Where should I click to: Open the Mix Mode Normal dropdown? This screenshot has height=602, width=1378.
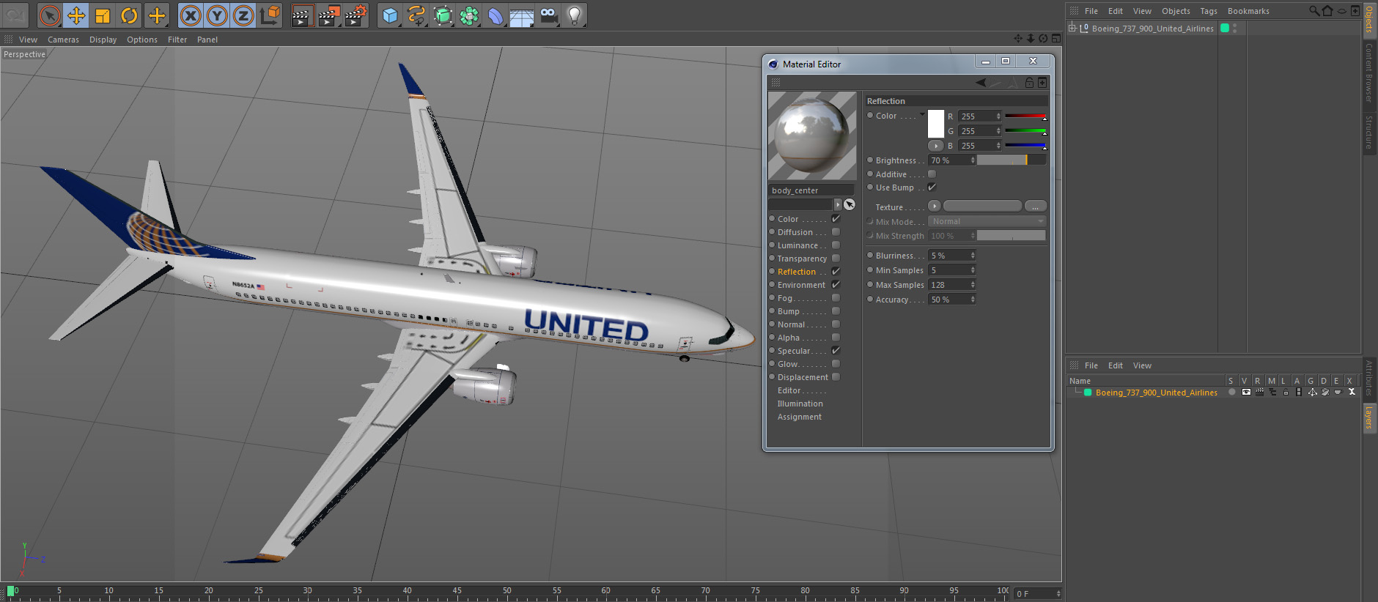987,221
